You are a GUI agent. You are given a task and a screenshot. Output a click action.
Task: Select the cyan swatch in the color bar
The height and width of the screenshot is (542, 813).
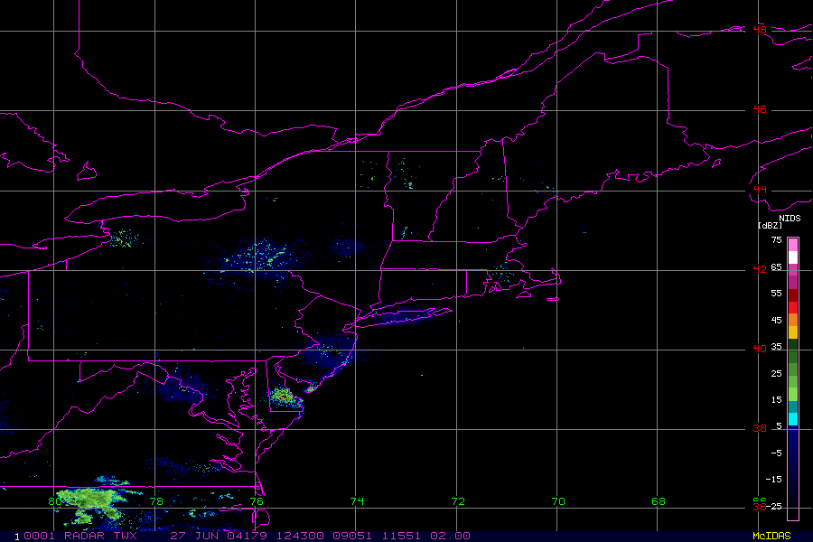(x=793, y=419)
